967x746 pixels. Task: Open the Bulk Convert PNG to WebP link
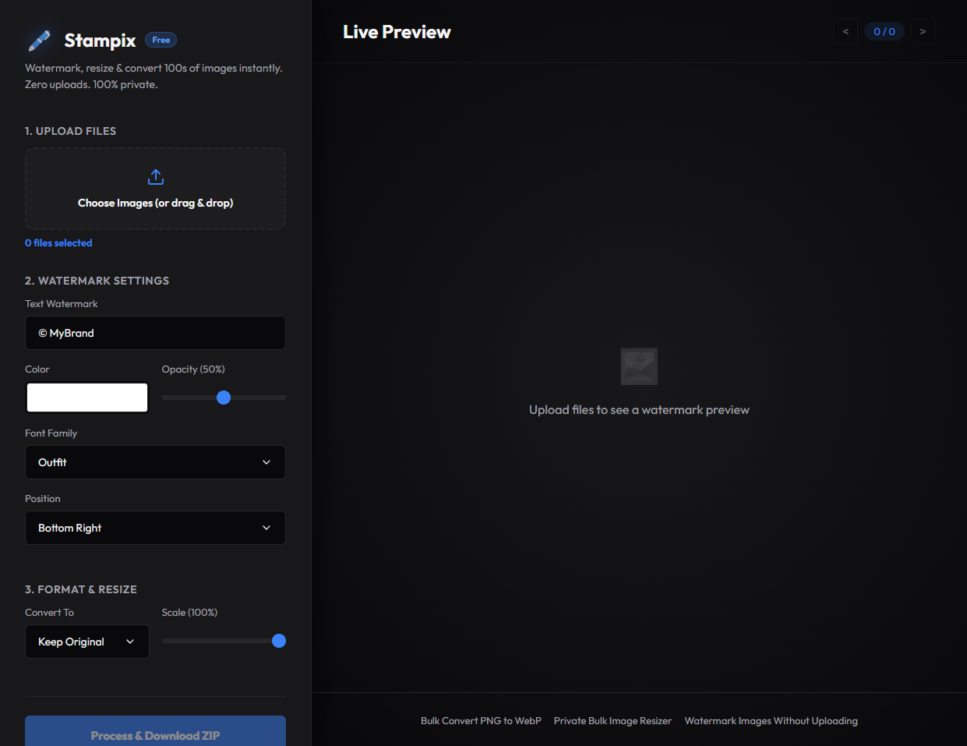pos(481,720)
